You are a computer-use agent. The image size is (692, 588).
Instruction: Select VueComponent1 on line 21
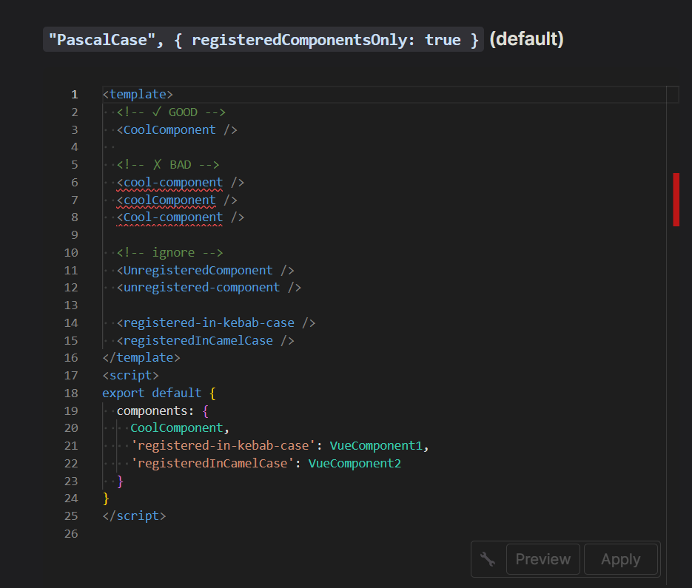377,445
